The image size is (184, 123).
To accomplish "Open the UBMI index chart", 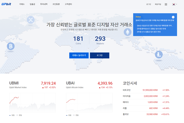I will [32, 103].
